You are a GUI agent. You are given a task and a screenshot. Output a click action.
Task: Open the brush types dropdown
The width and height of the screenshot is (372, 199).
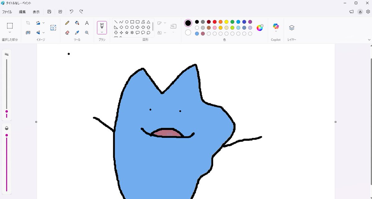[102, 32]
